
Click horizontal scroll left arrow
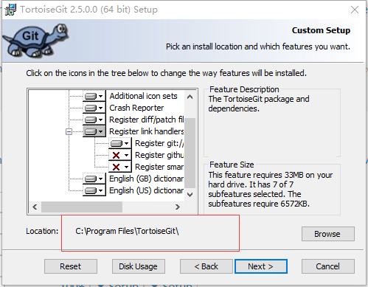point(35,207)
